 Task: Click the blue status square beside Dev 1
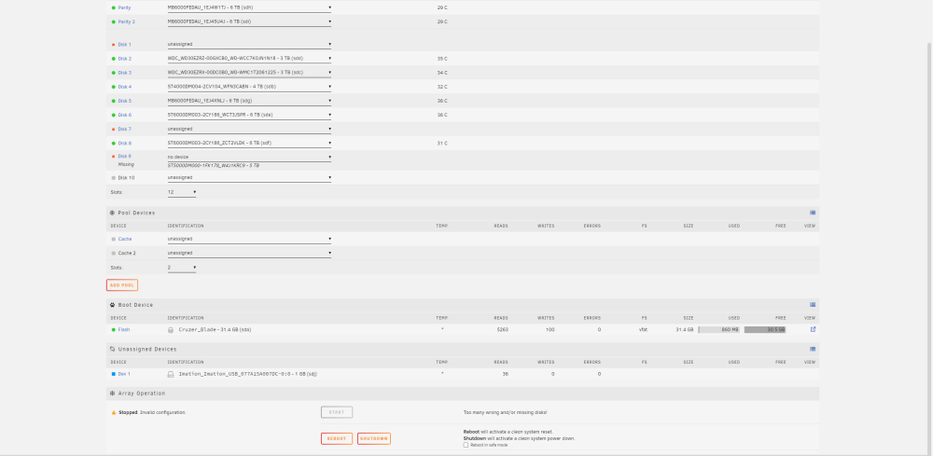(x=113, y=374)
